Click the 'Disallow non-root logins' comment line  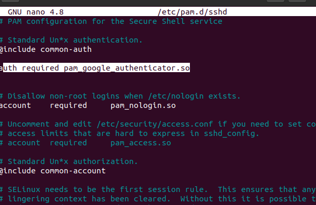[x=120, y=96]
